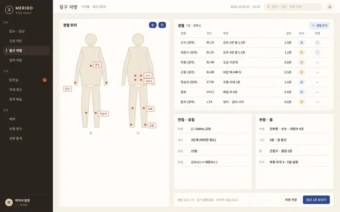This screenshot has height=212, width=340.
Task: Click the 2026.10.09 date and time text
Action: click(x=245, y=7)
